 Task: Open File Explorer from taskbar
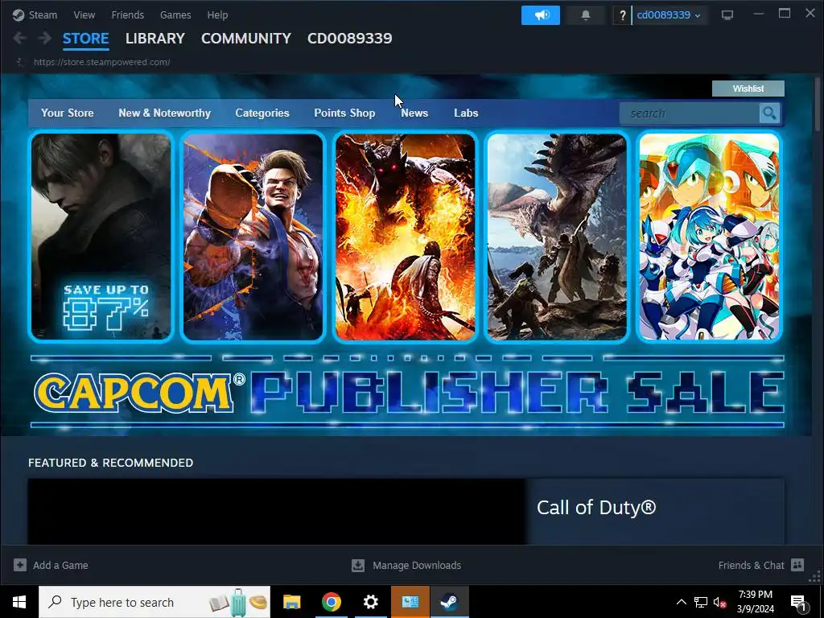point(291,602)
